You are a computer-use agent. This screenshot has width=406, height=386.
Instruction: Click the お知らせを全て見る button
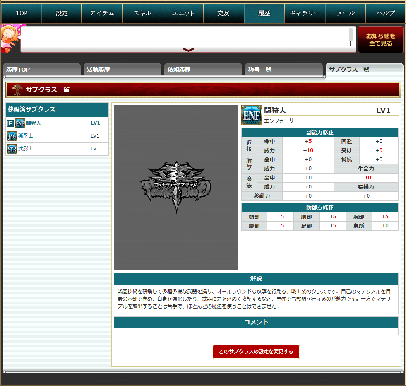point(380,40)
